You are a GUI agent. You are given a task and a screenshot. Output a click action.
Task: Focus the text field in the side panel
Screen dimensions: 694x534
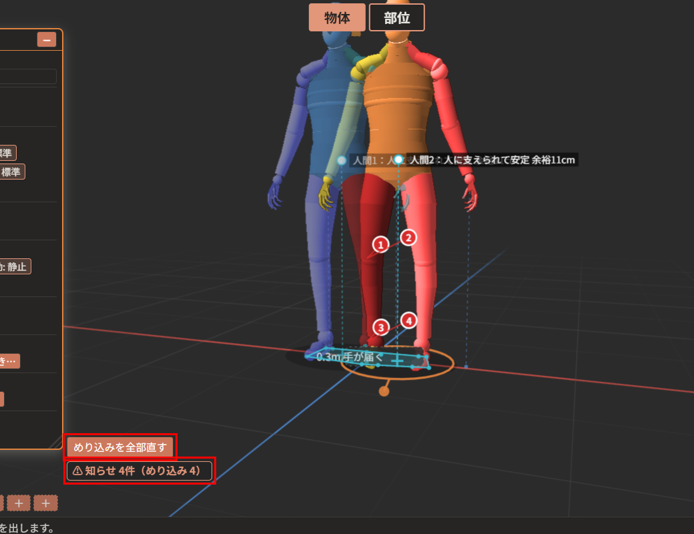28,77
